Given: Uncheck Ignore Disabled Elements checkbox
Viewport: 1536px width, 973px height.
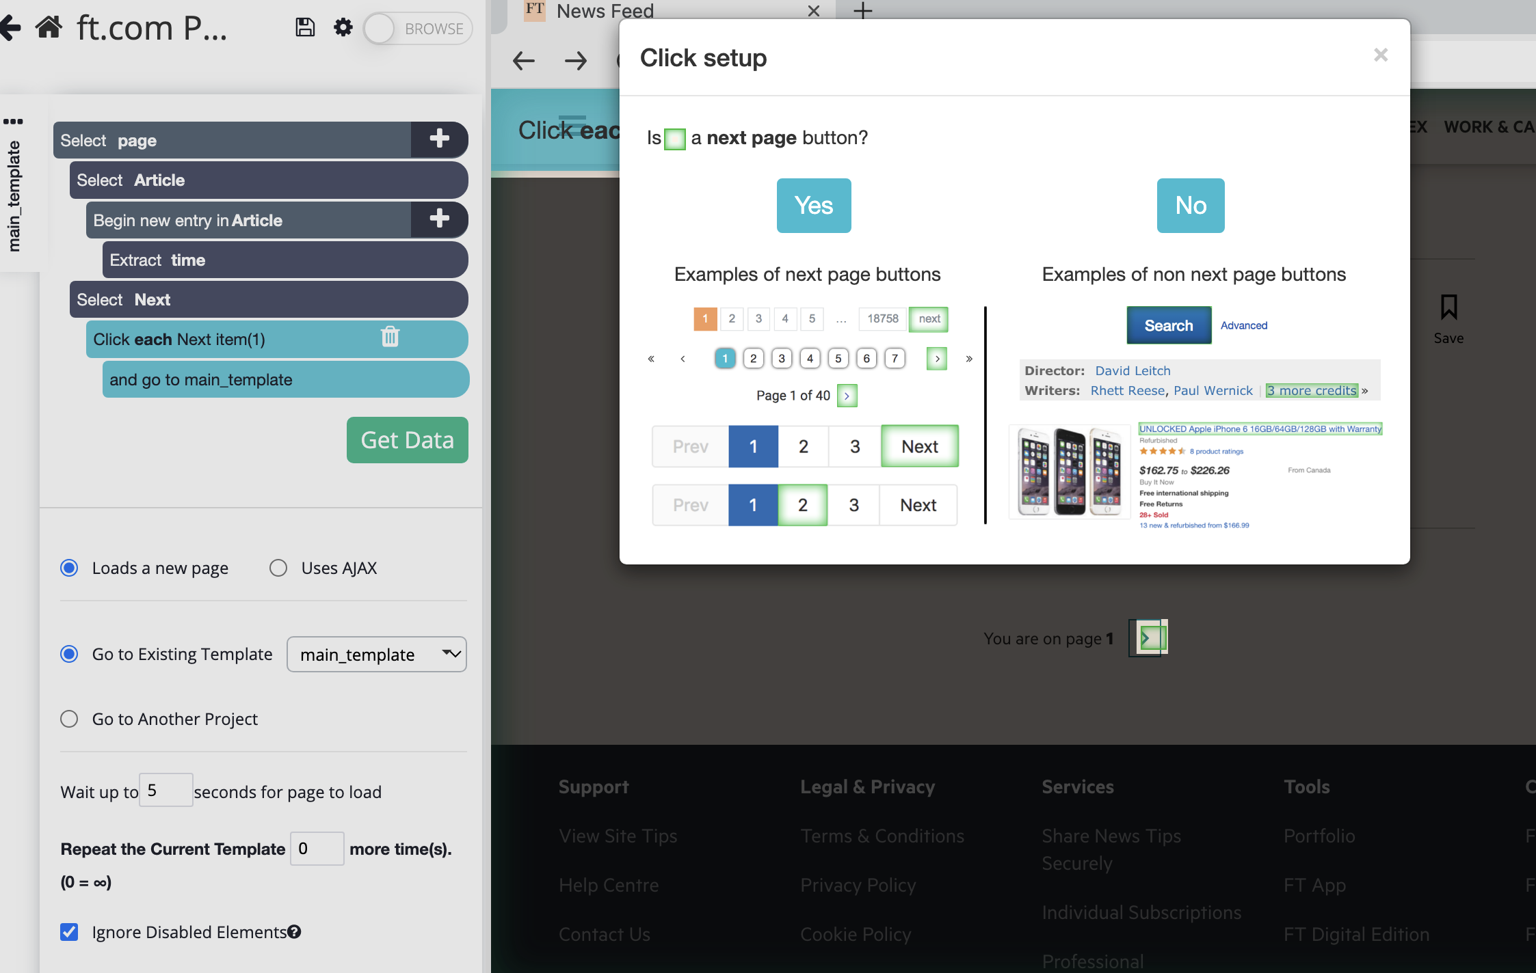Looking at the screenshot, I should (69, 932).
